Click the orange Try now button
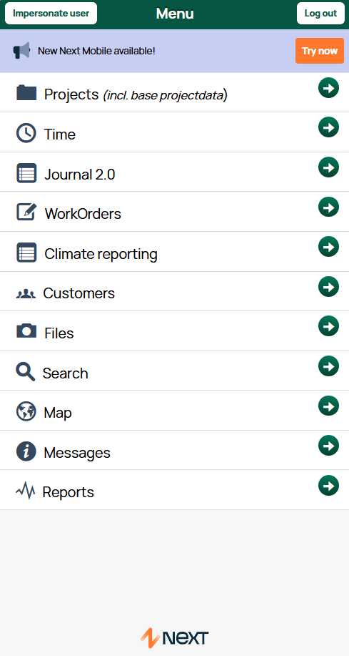 320,51
